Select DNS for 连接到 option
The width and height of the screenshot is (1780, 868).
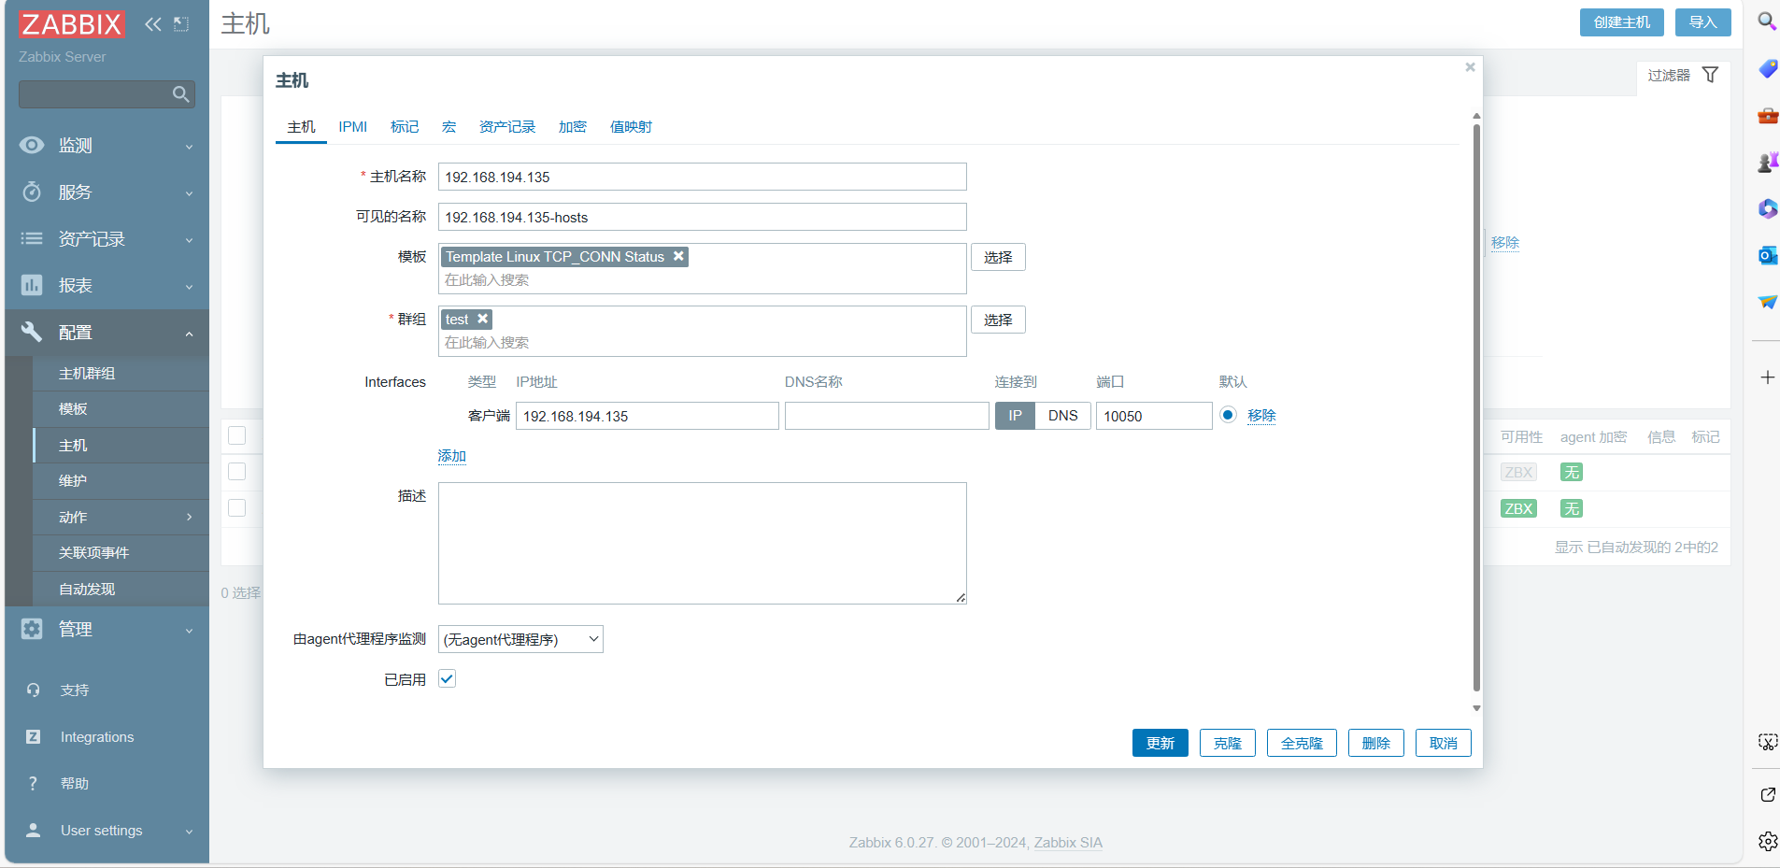(x=1062, y=416)
